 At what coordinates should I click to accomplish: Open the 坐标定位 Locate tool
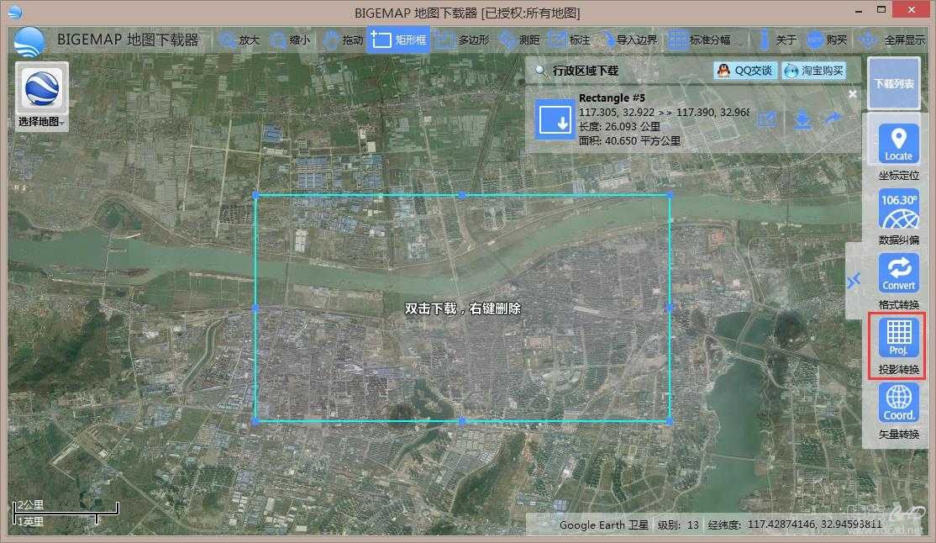coord(898,145)
